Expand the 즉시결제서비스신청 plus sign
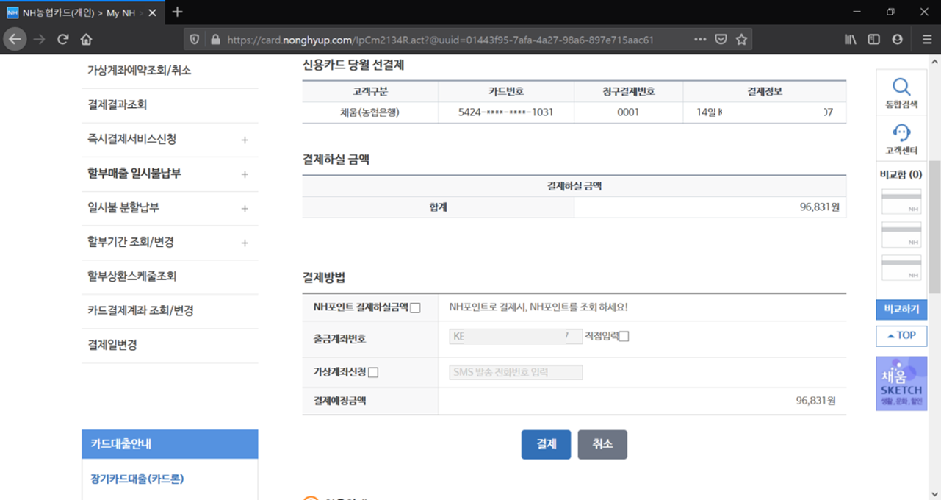Screen dimensions: 941x500 (245, 140)
